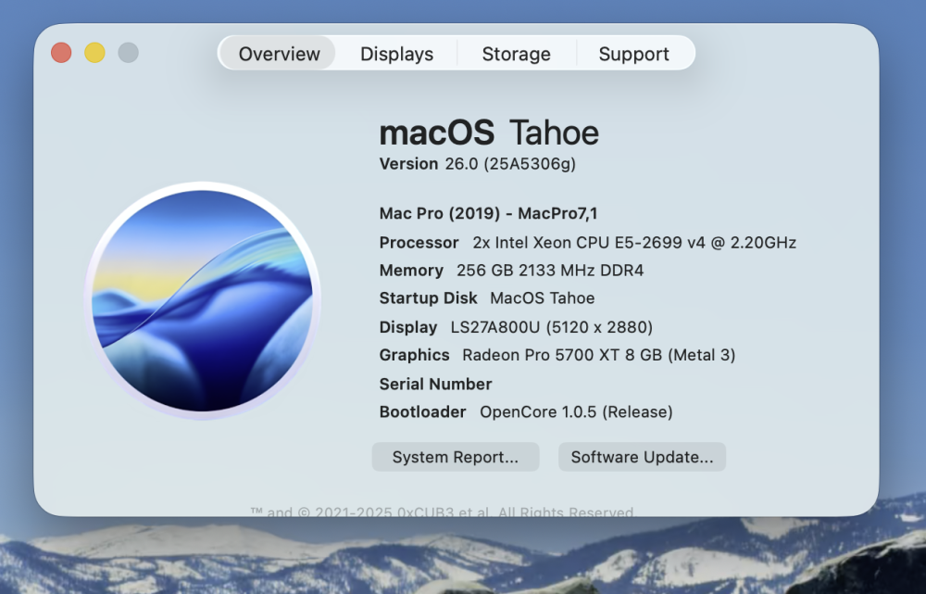Close the window with the red button
The height and width of the screenshot is (594, 926).
(61, 53)
